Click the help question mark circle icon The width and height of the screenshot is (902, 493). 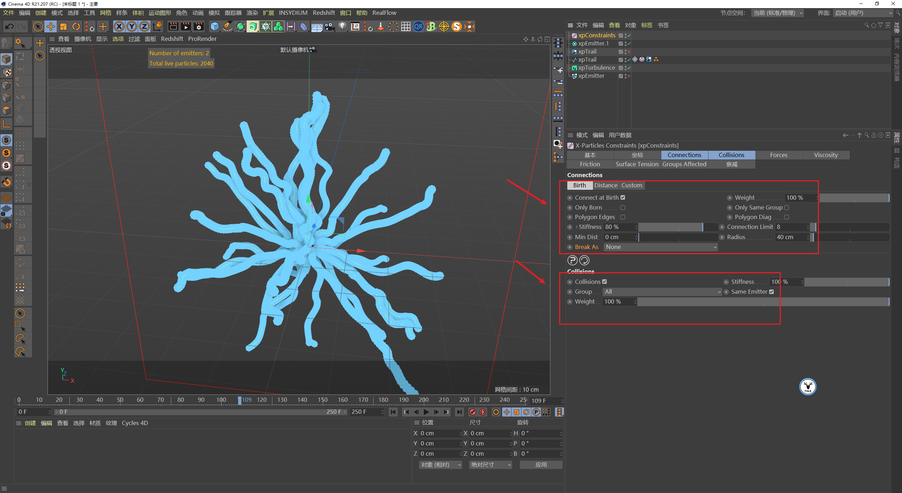(x=572, y=260)
